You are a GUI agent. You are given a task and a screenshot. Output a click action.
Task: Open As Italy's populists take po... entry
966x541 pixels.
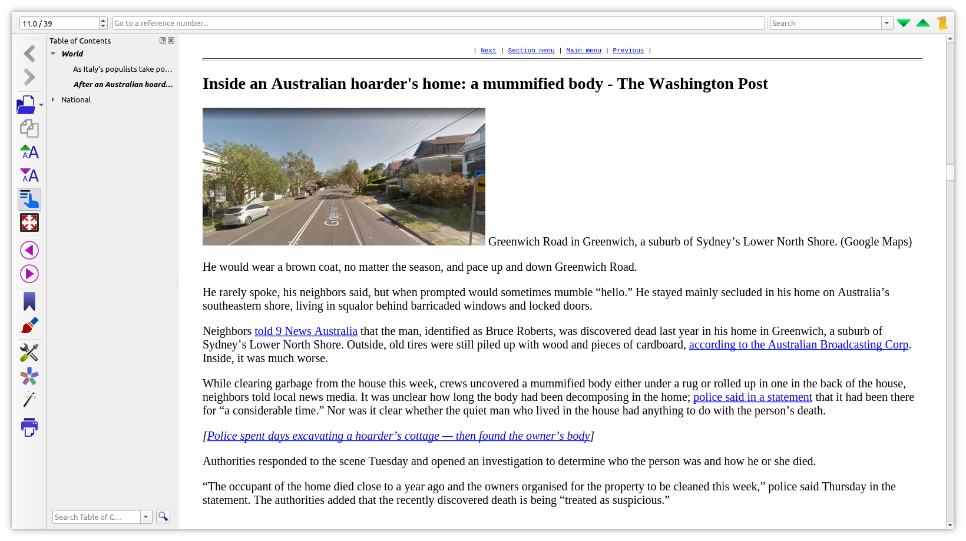click(123, 69)
